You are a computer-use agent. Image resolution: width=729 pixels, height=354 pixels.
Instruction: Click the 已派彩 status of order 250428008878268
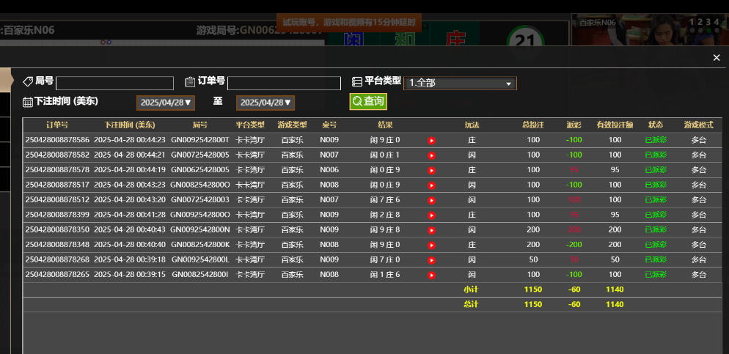[655, 260]
